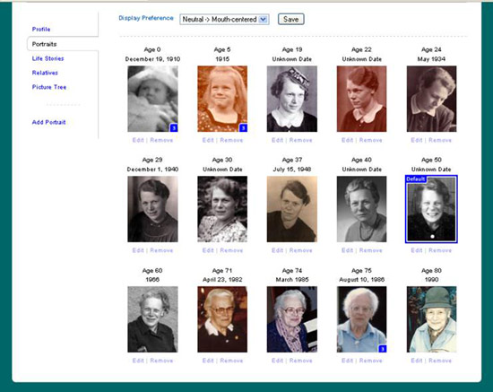This screenshot has width=493, height=392.
Task: Edit the Age 37 portrait
Action: tap(277, 250)
